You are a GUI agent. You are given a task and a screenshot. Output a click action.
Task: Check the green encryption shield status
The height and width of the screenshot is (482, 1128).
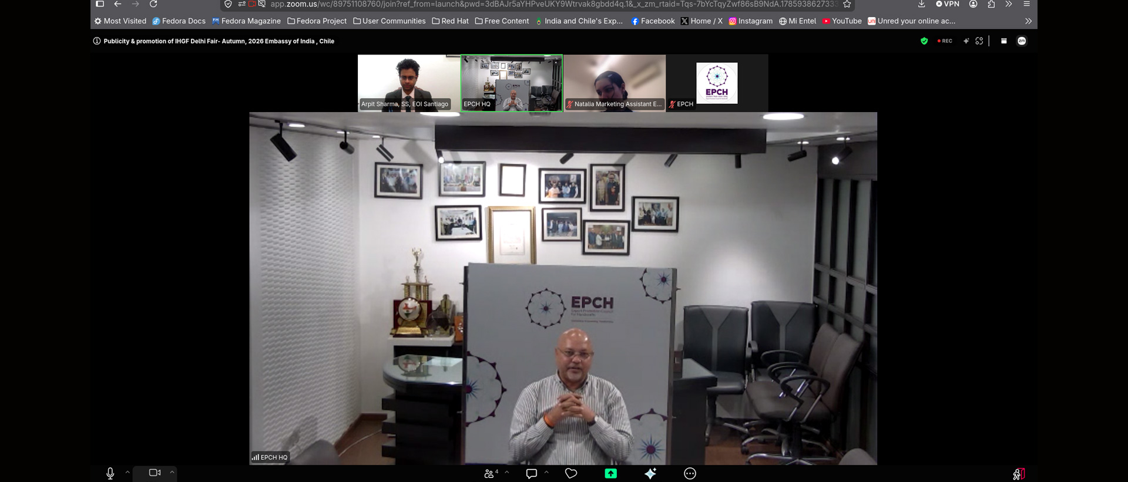924,41
